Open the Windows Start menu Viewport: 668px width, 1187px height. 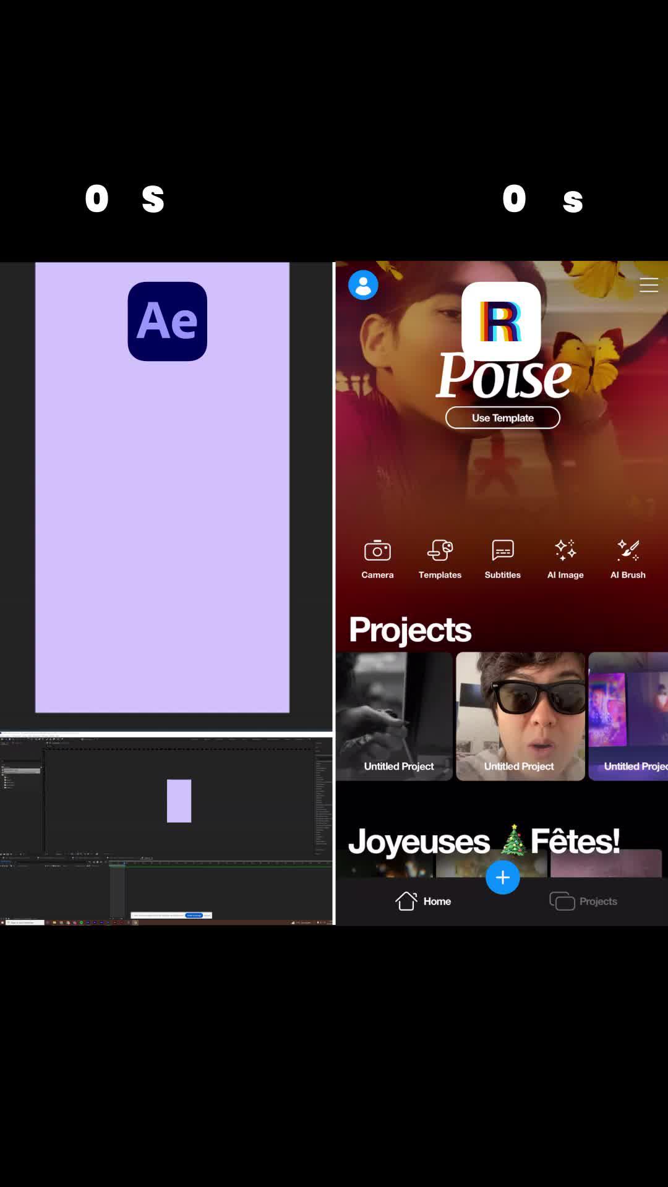pos(2,922)
